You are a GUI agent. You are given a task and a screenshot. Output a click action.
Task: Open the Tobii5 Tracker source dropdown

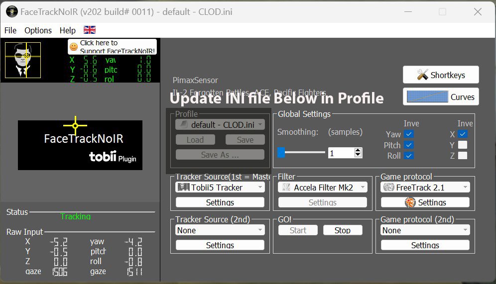pyautogui.click(x=220, y=188)
